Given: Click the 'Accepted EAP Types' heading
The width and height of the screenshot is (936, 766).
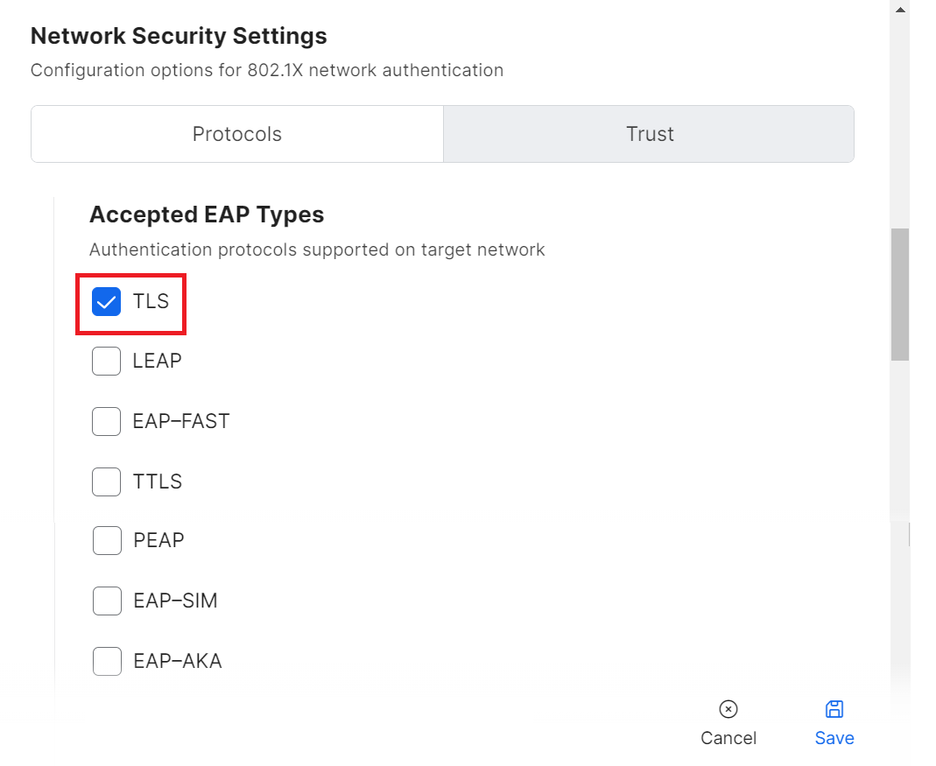Looking at the screenshot, I should tap(207, 214).
